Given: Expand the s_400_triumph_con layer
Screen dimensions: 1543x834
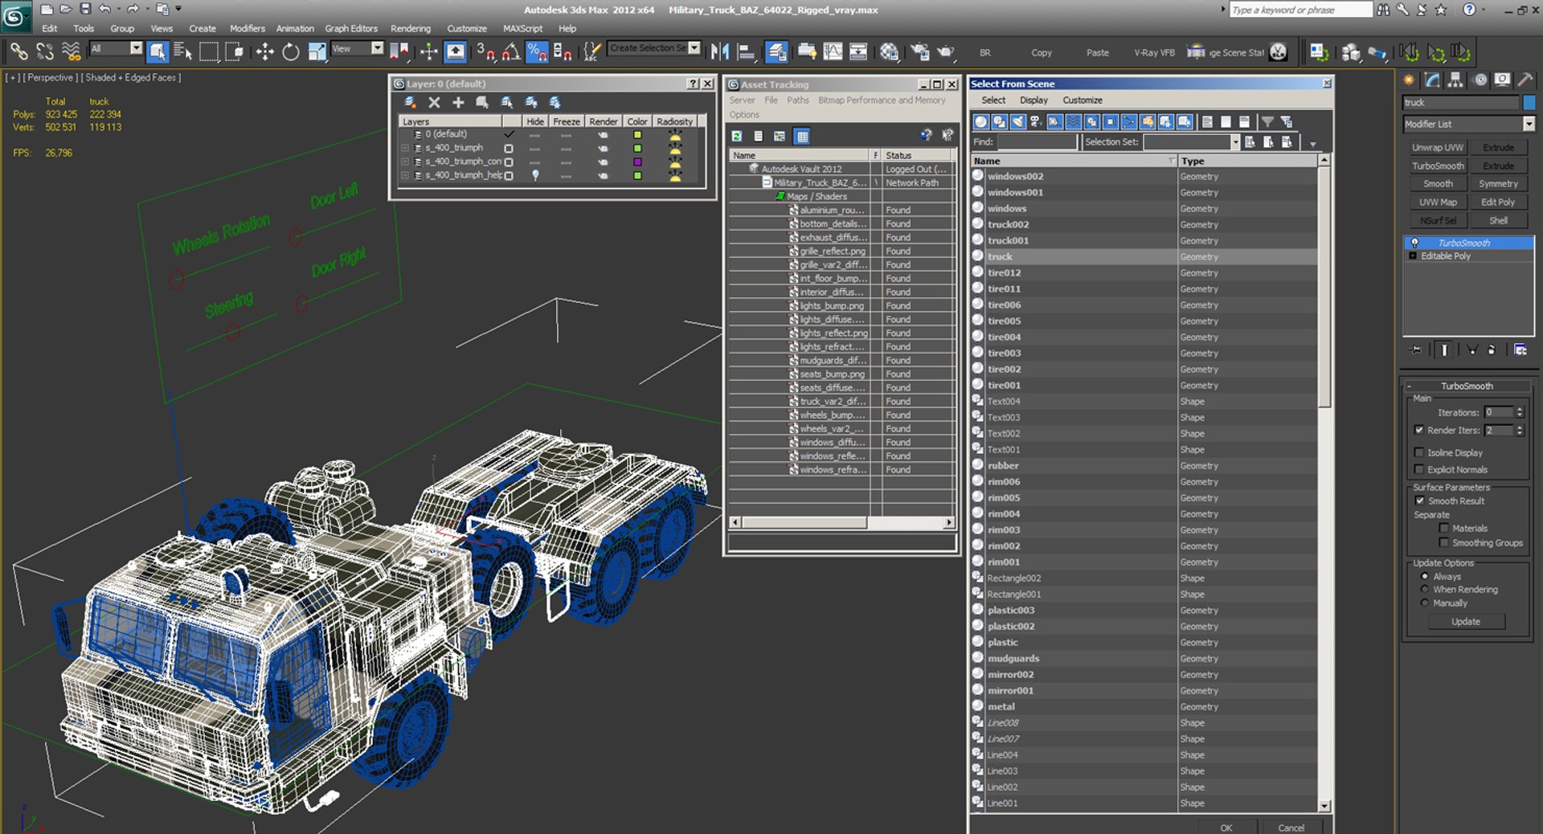Looking at the screenshot, I should (x=405, y=161).
